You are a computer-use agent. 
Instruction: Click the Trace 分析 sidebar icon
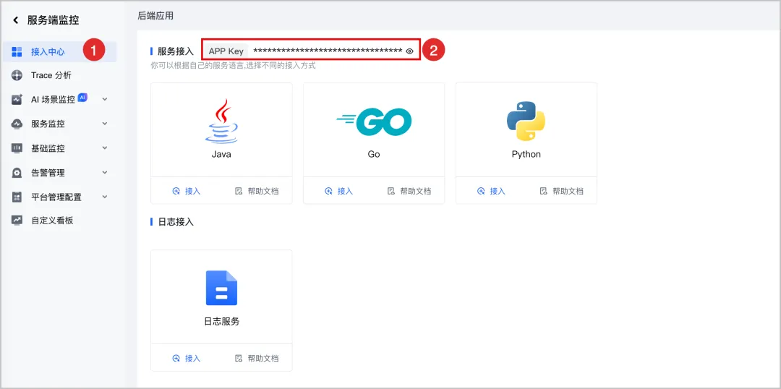pyautogui.click(x=17, y=75)
